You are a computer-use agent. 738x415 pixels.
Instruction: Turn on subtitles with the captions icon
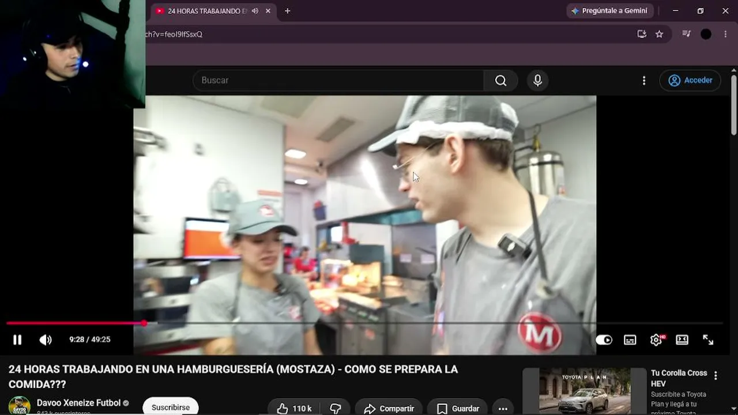630,340
